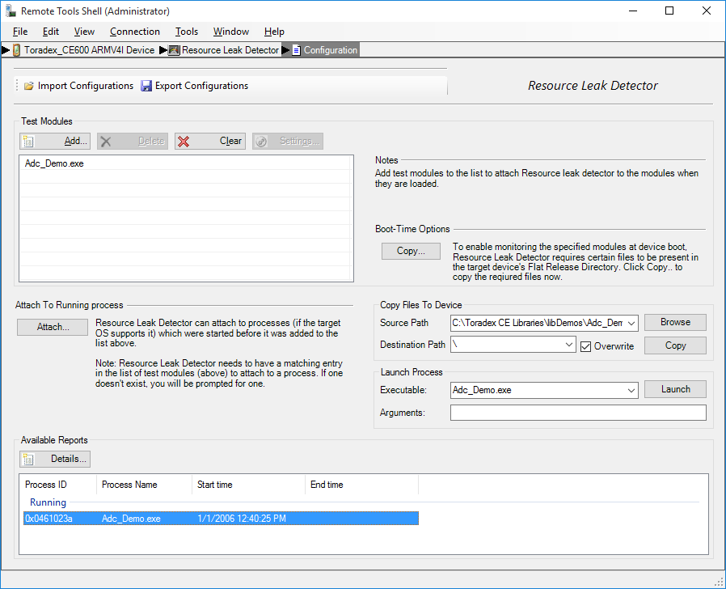Click the Arguments input field

pos(578,413)
